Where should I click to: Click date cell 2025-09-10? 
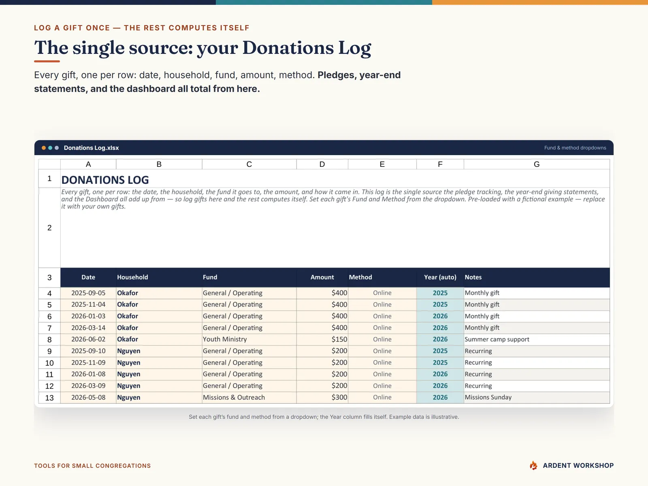(88, 351)
